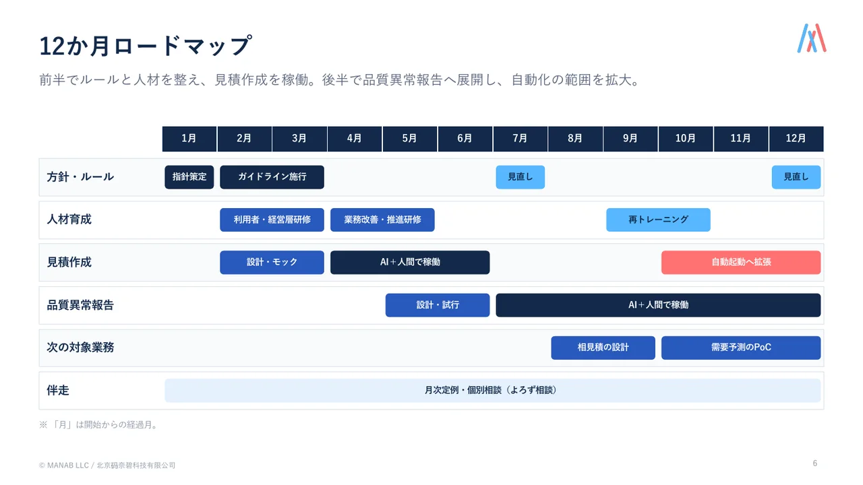Click the subtitle starting 前半でルールと人材

tap(338, 80)
